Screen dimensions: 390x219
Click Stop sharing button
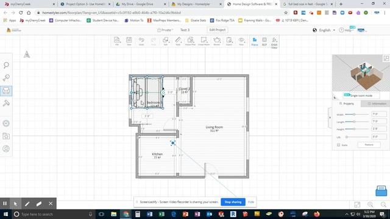pos(233,202)
